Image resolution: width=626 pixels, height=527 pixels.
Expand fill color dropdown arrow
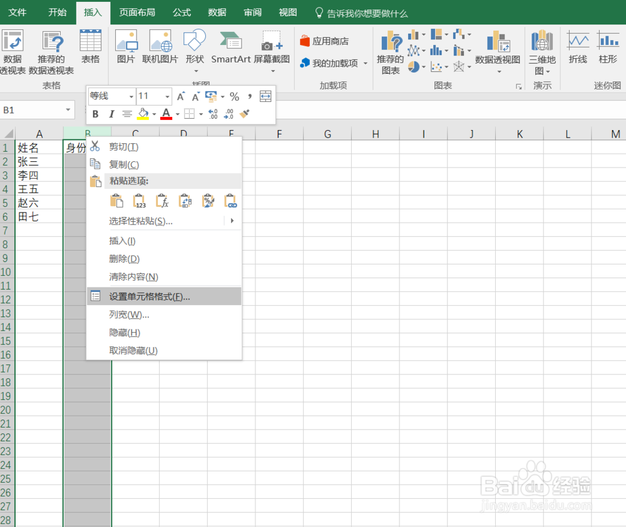pos(154,114)
